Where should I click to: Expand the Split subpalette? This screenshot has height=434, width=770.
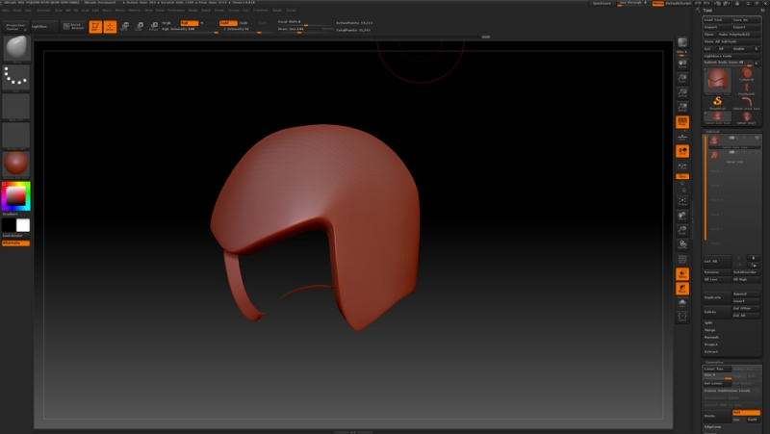(x=709, y=321)
